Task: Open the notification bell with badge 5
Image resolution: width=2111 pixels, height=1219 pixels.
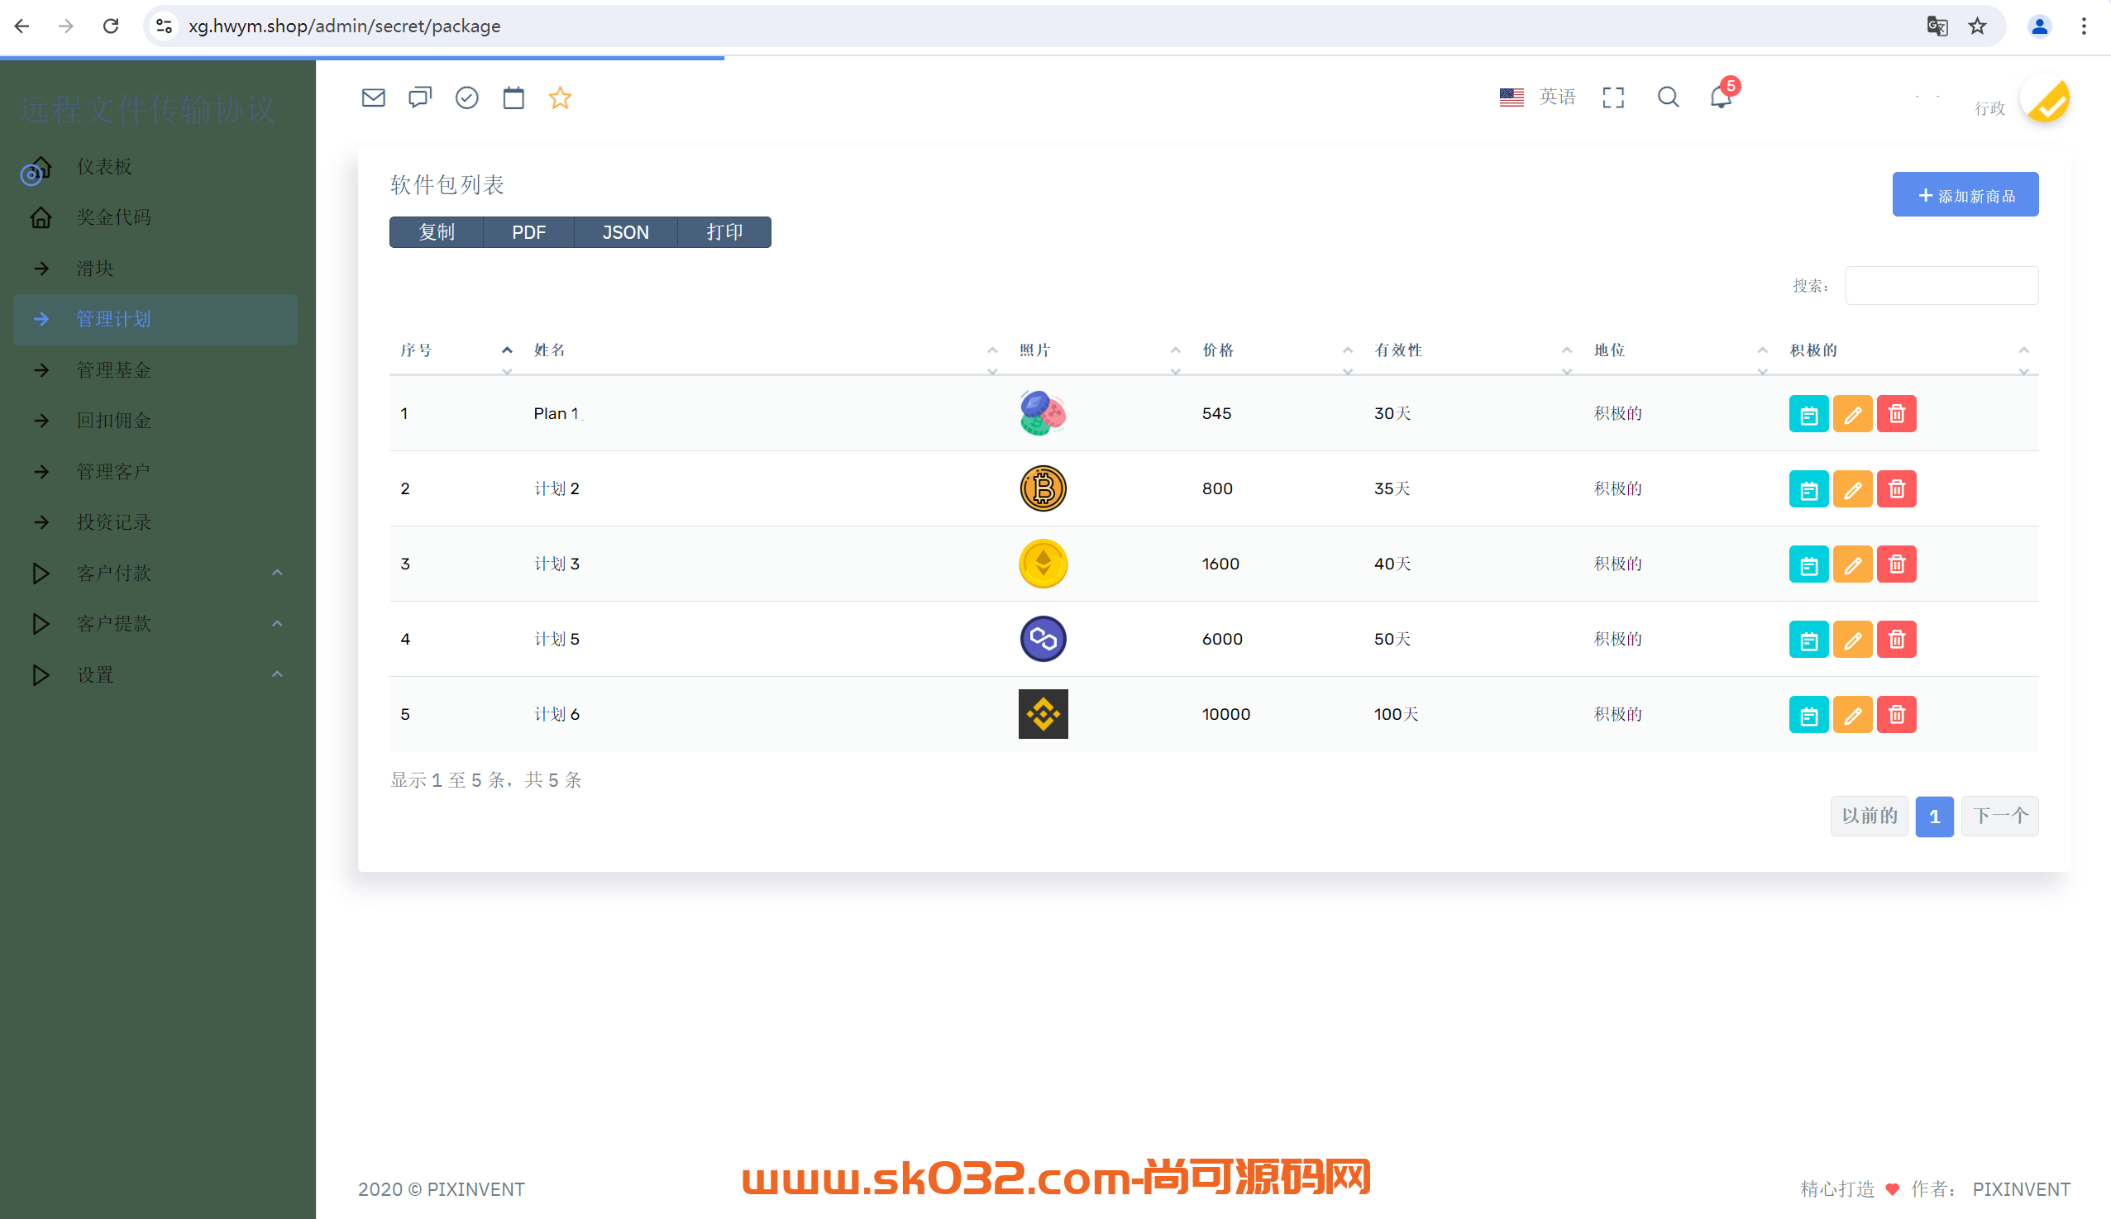Action: point(1720,98)
